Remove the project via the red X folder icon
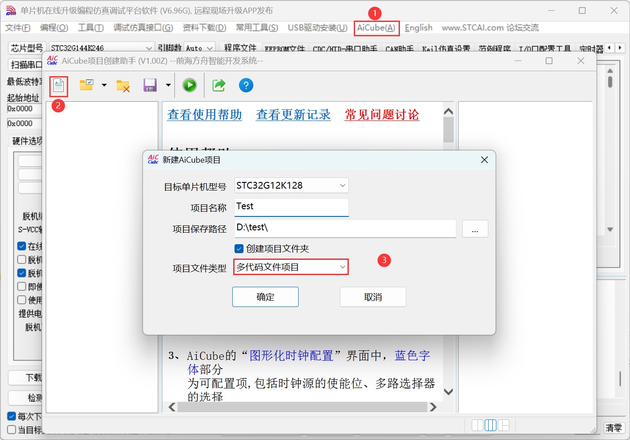630x440 pixels. [122, 85]
